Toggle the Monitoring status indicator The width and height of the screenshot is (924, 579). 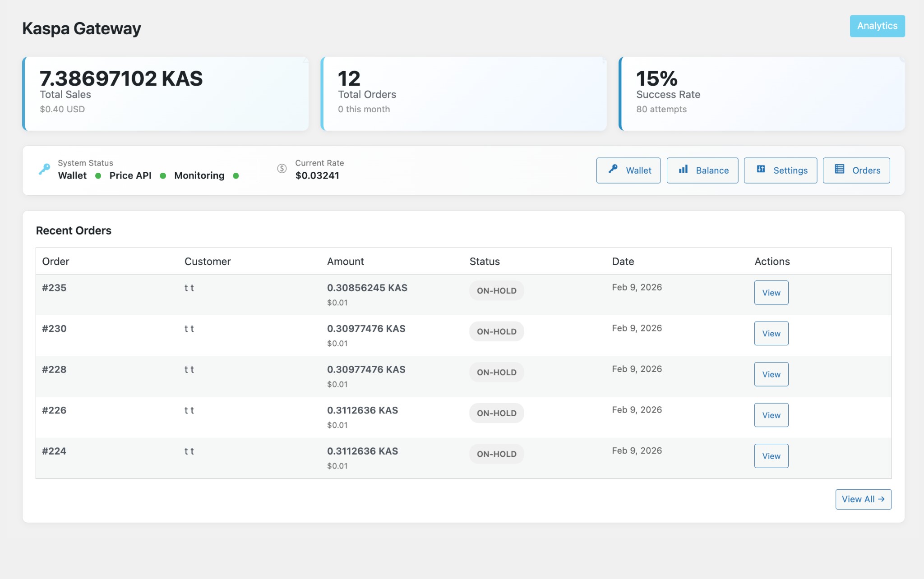pyautogui.click(x=236, y=176)
